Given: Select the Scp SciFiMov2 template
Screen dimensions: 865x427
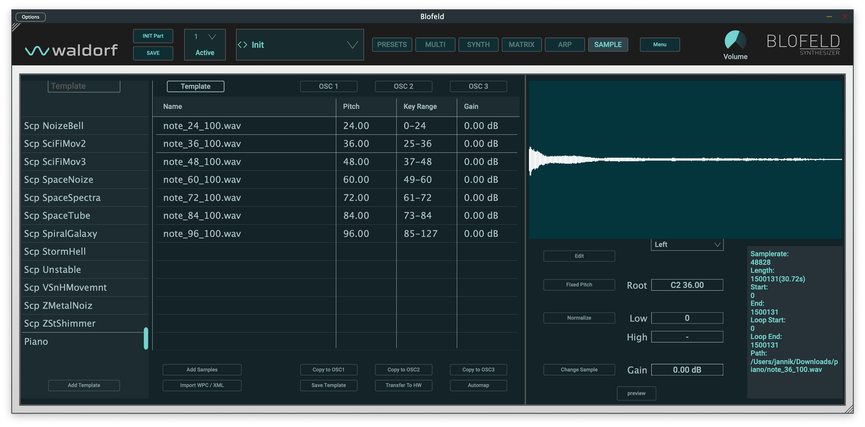Looking at the screenshot, I should tap(85, 144).
